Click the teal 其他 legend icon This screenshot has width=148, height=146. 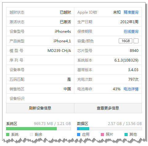(x=126, y=135)
